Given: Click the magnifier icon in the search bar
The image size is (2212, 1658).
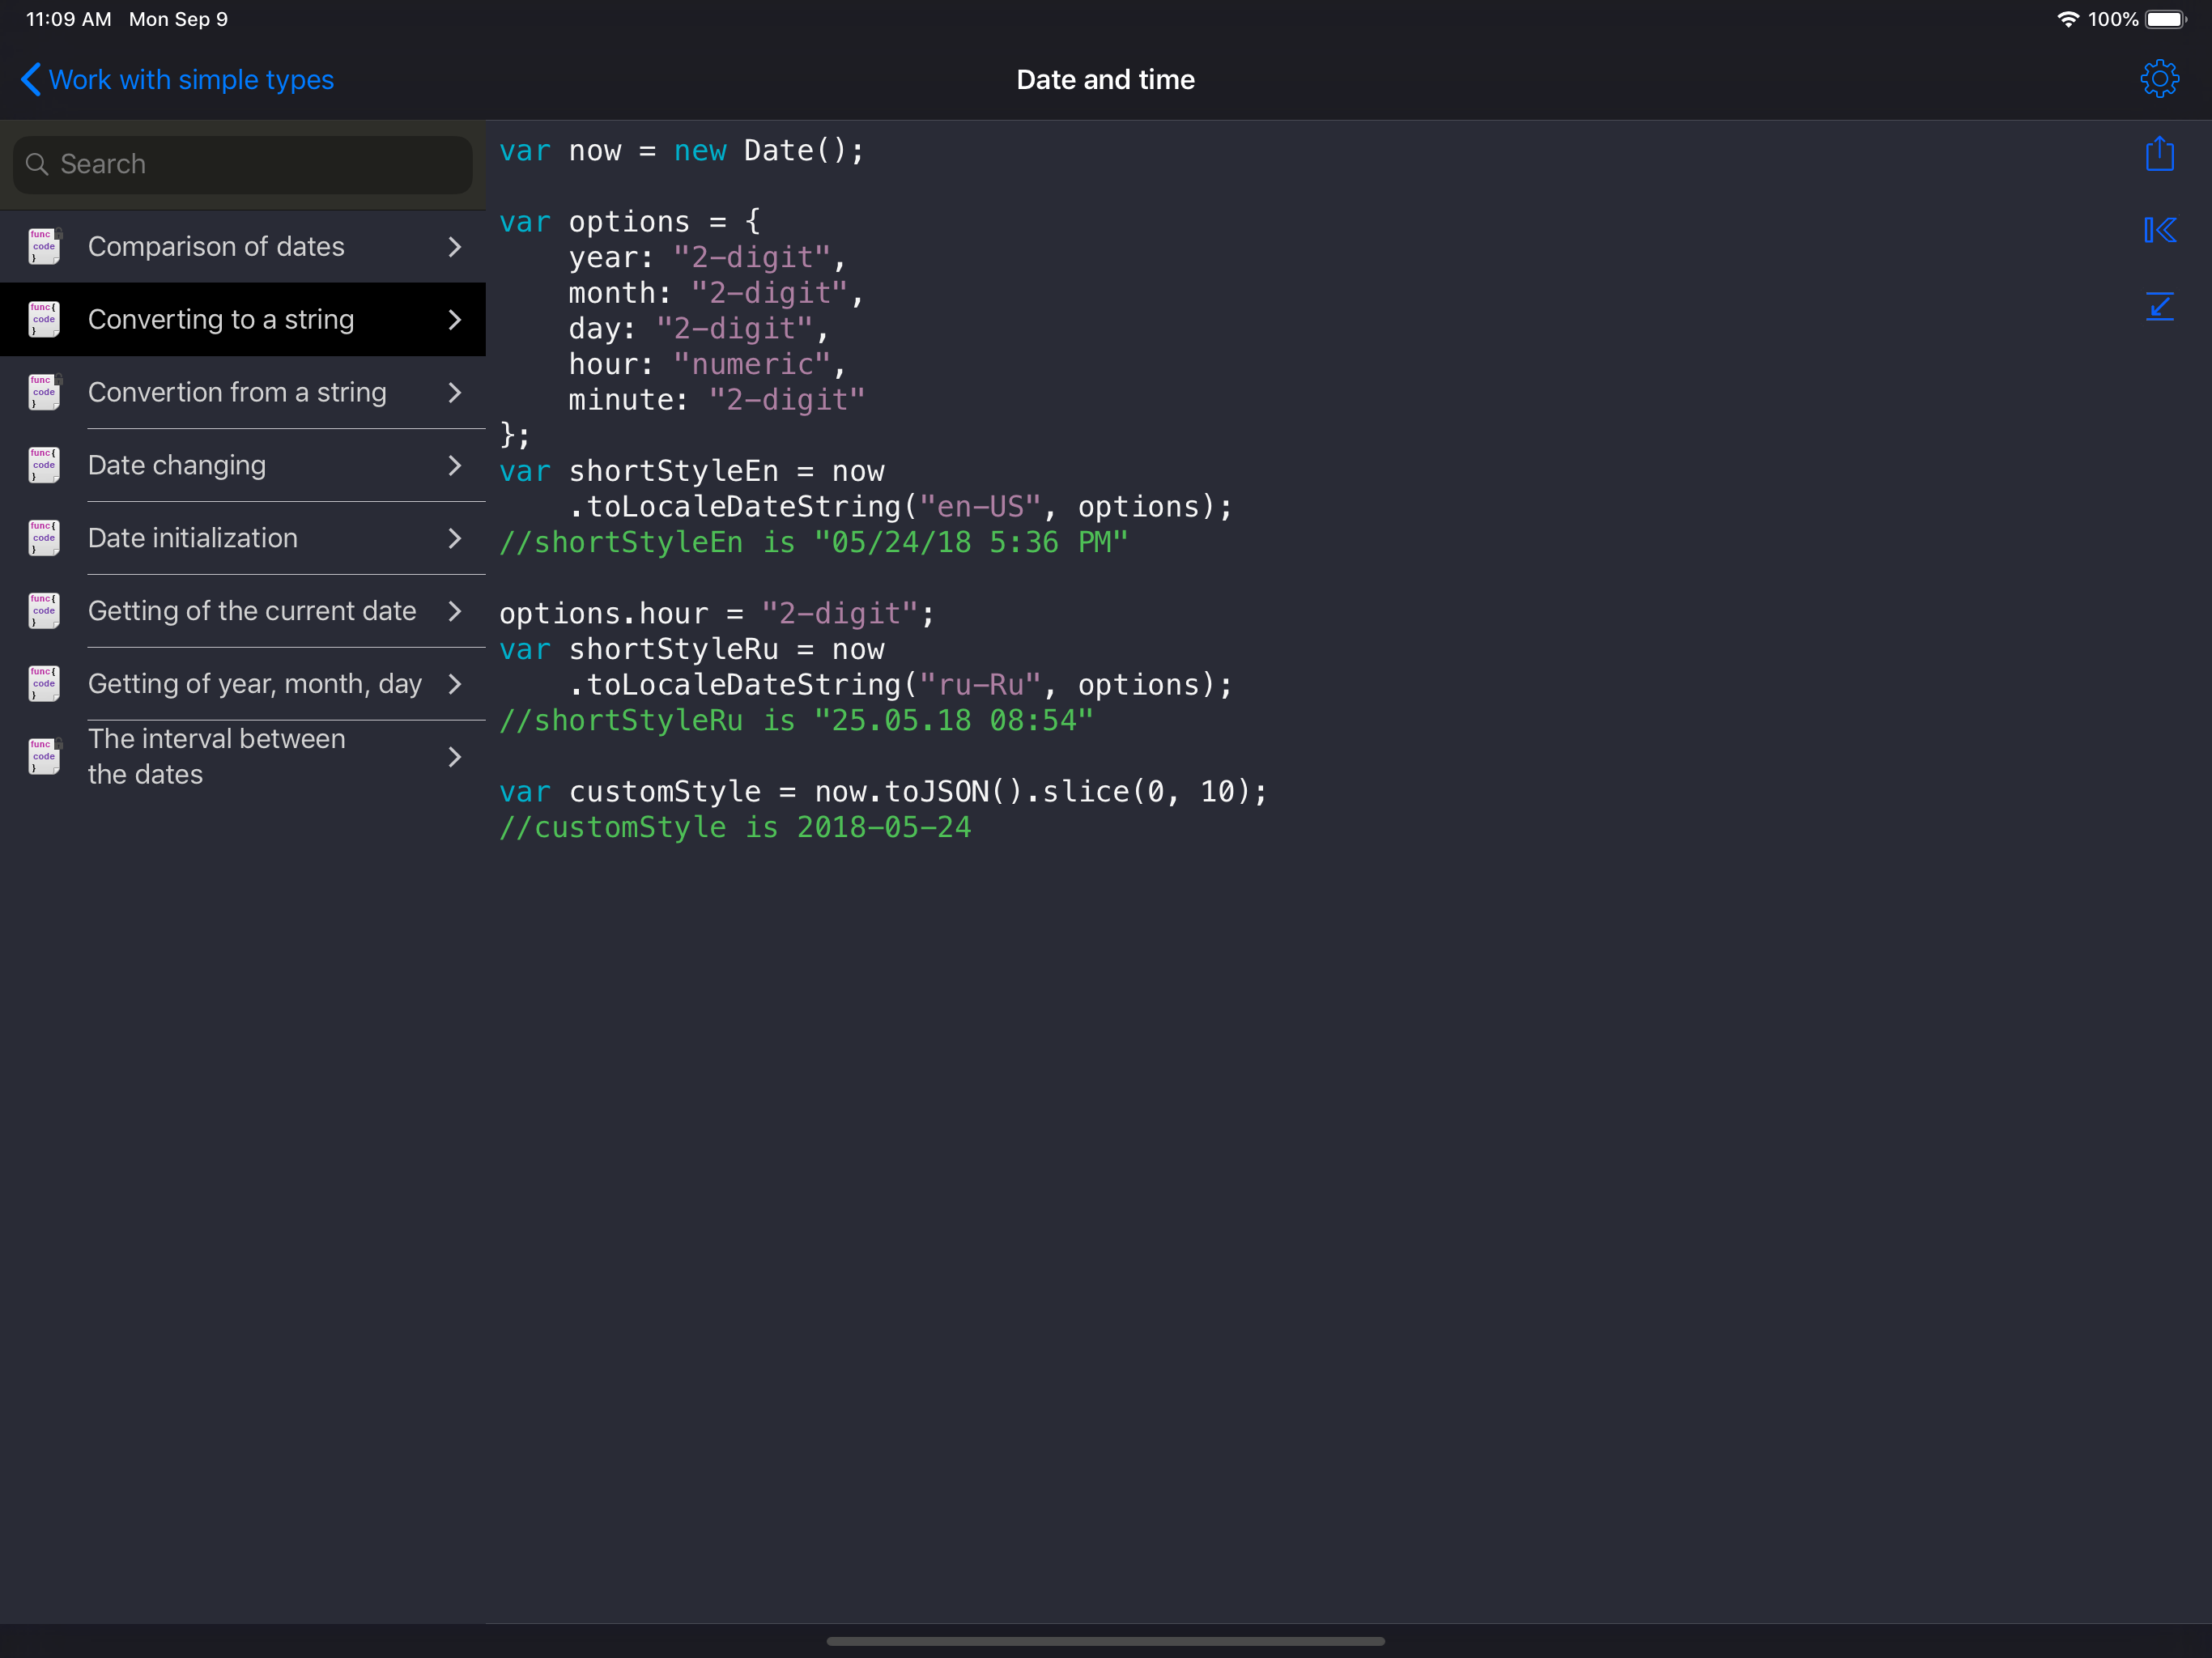Looking at the screenshot, I should [38, 163].
